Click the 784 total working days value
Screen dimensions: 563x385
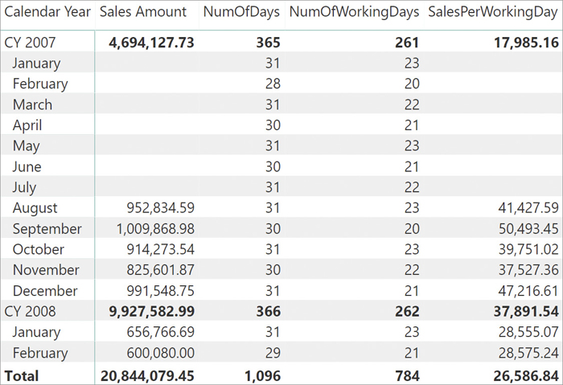[x=407, y=376]
